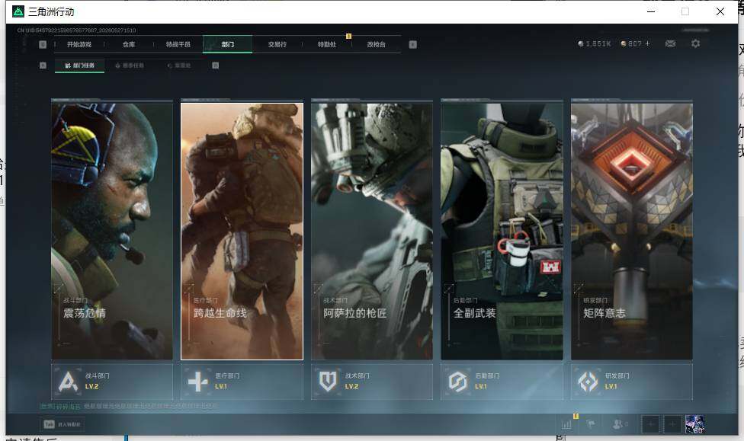
Task: Open the mail envelope icon
Action: pyautogui.click(x=671, y=43)
